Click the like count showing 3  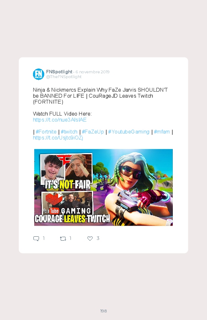click(x=98, y=238)
